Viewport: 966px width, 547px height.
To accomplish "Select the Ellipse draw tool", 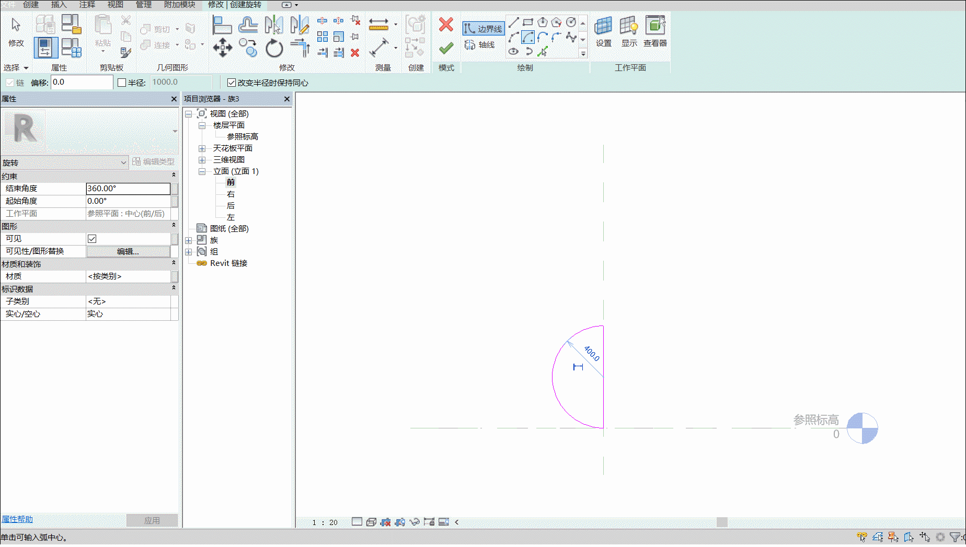I will tap(514, 51).
